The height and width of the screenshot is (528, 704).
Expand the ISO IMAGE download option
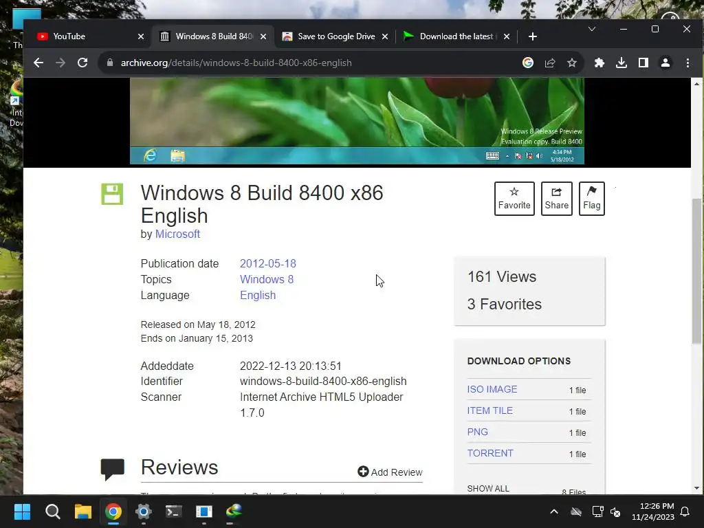[x=492, y=389]
